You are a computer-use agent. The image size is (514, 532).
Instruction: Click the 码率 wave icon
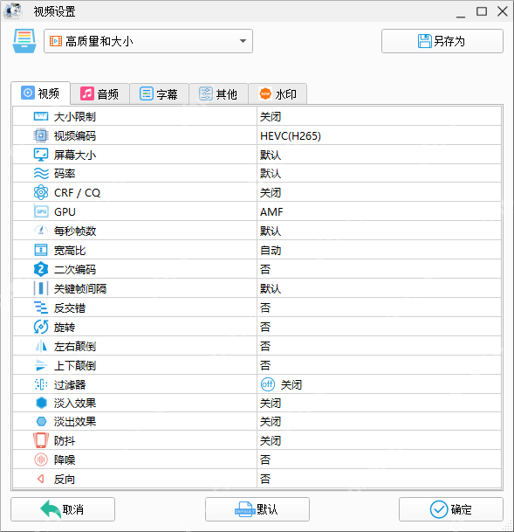click(x=41, y=173)
